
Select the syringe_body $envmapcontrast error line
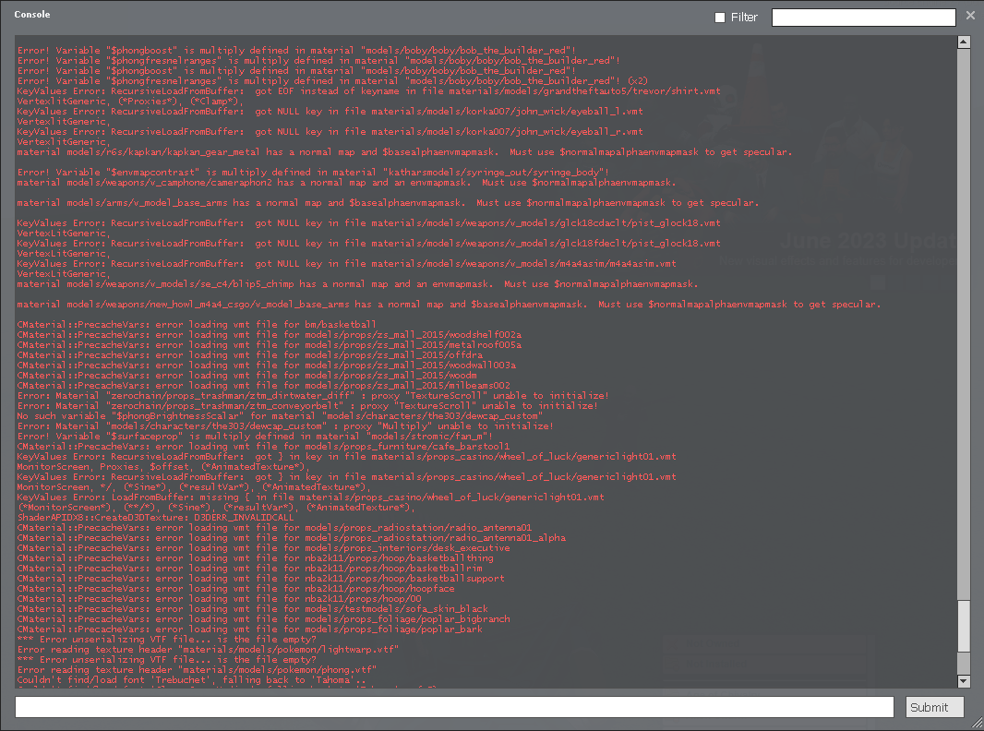pyautogui.click(x=313, y=173)
